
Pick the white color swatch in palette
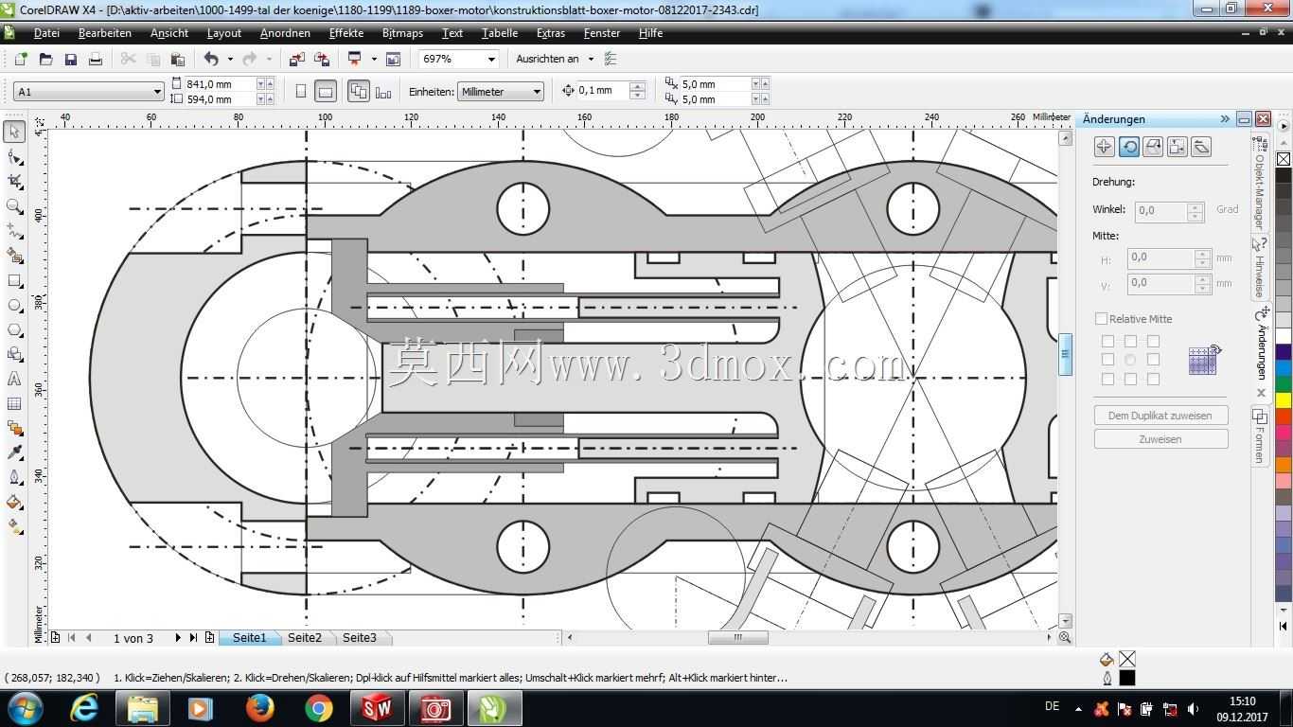(1284, 336)
